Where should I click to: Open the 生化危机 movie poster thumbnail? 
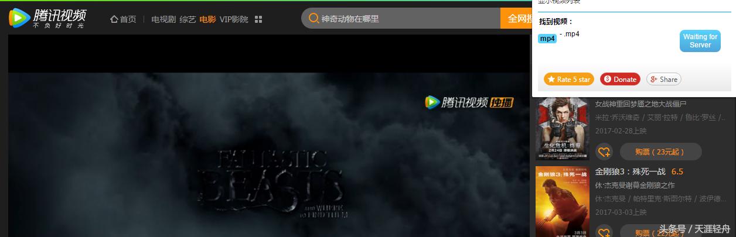(563, 128)
